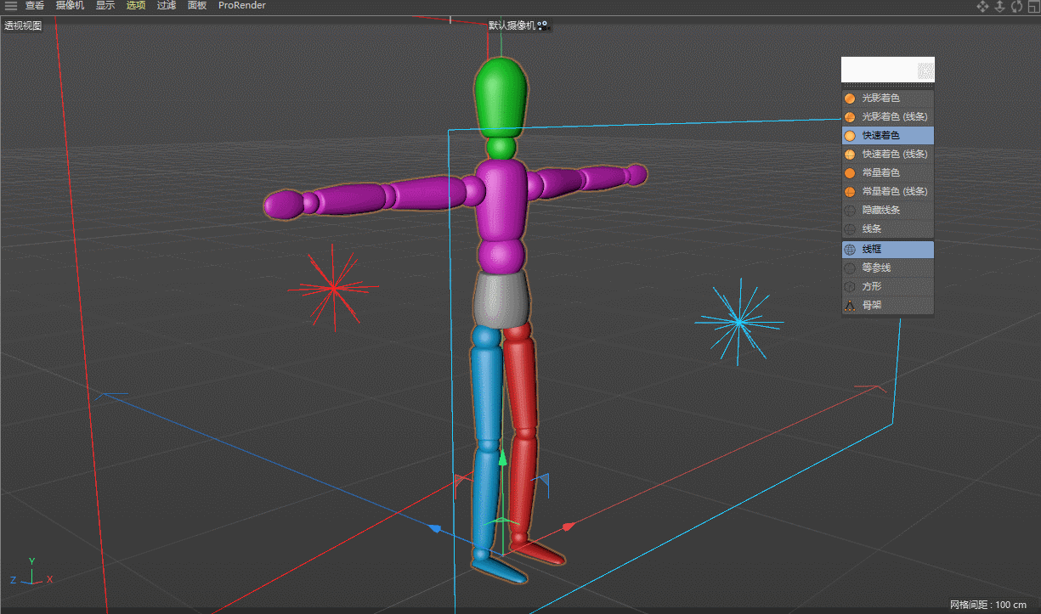The width and height of the screenshot is (1041, 614).
Task: Open the ProRender menu
Action: click(x=242, y=5)
